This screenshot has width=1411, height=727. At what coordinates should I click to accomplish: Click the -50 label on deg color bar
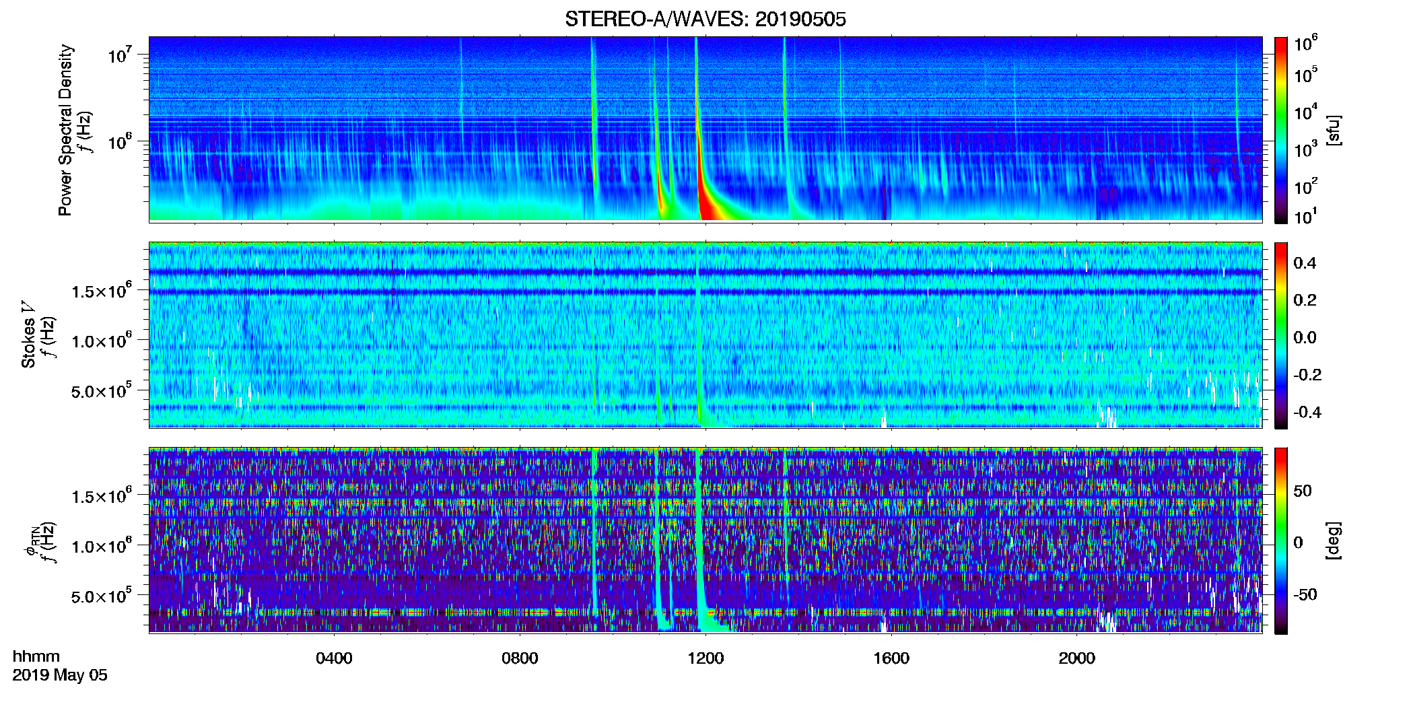click(1305, 594)
